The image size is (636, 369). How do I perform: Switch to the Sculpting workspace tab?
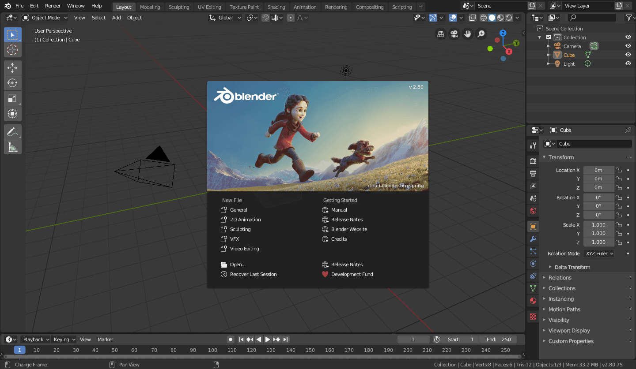(x=179, y=7)
